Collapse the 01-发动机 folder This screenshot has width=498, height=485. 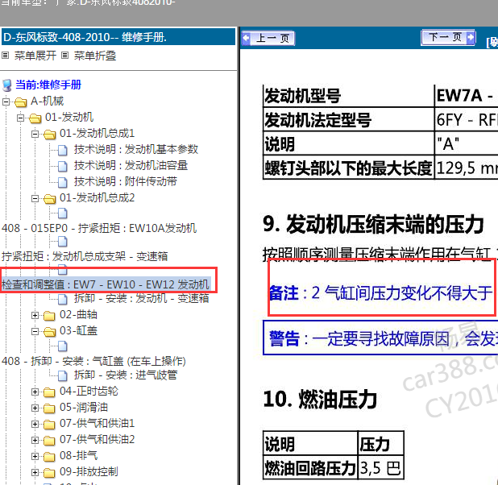(20, 118)
